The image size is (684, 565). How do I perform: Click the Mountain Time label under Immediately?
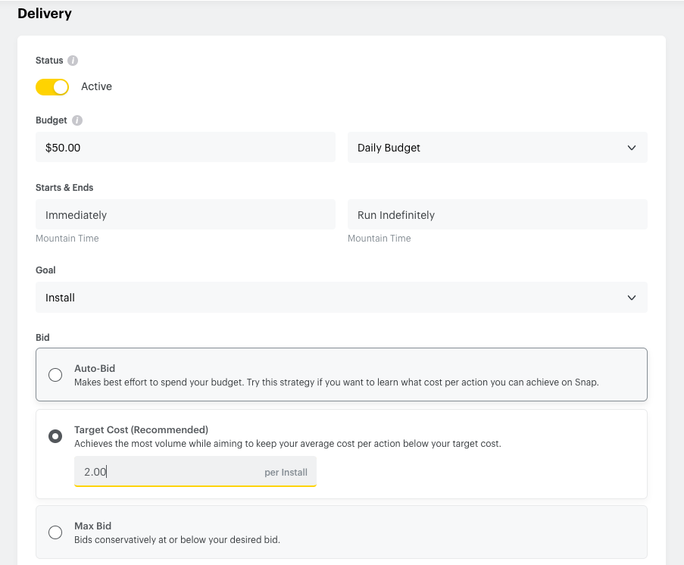pyautogui.click(x=67, y=239)
